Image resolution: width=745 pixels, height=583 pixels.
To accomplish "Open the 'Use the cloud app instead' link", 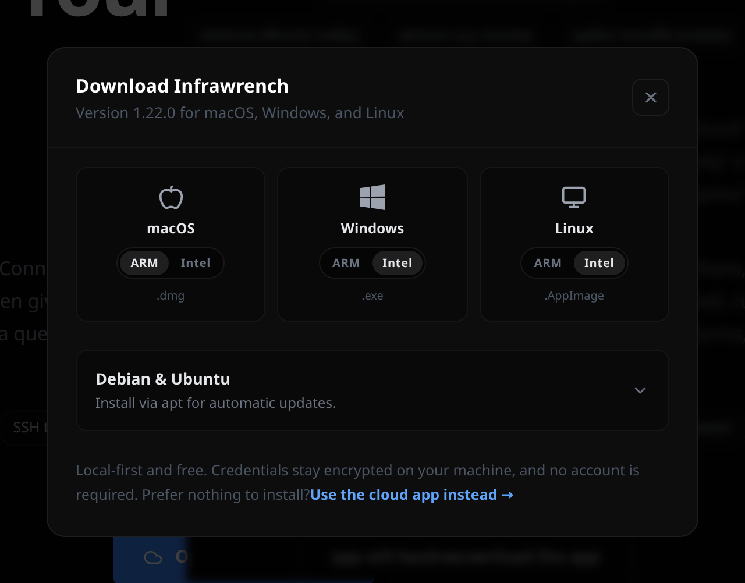I will click(x=411, y=495).
